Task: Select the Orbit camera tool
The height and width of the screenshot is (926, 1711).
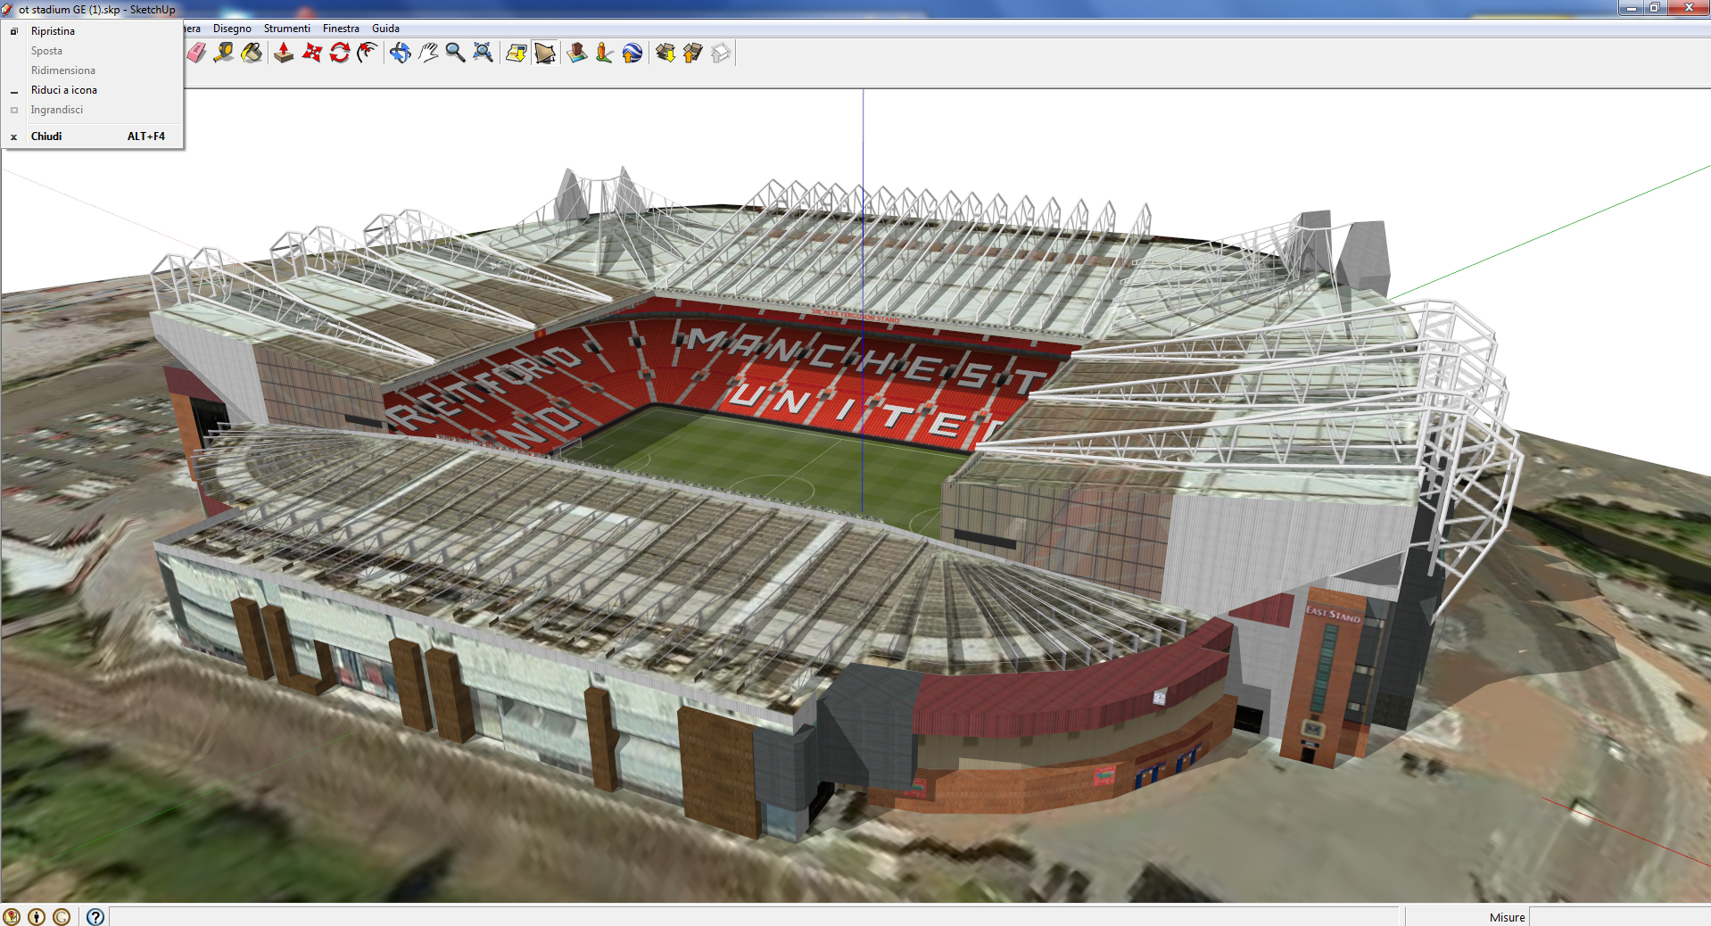Action: point(400,54)
